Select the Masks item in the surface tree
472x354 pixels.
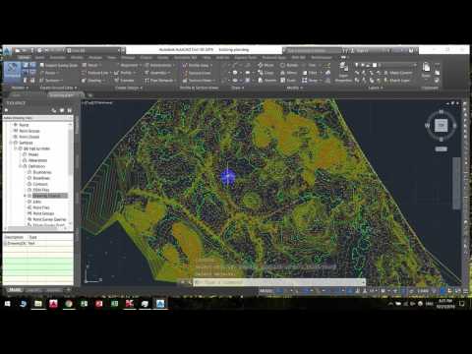(x=33, y=154)
